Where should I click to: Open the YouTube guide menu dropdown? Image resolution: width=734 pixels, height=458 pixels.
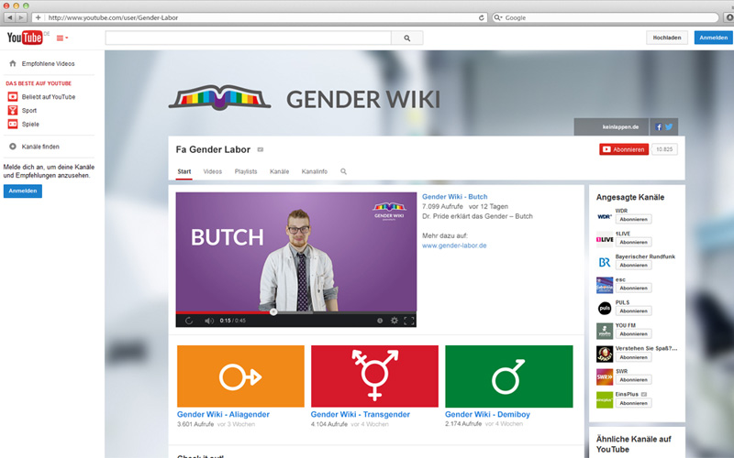[62, 38]
